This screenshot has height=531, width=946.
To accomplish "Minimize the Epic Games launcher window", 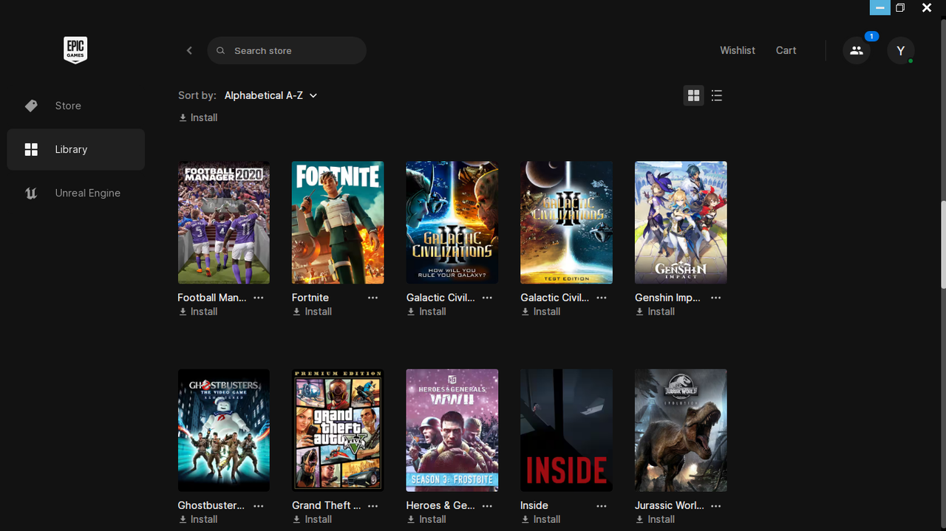I will coord(879,7).
